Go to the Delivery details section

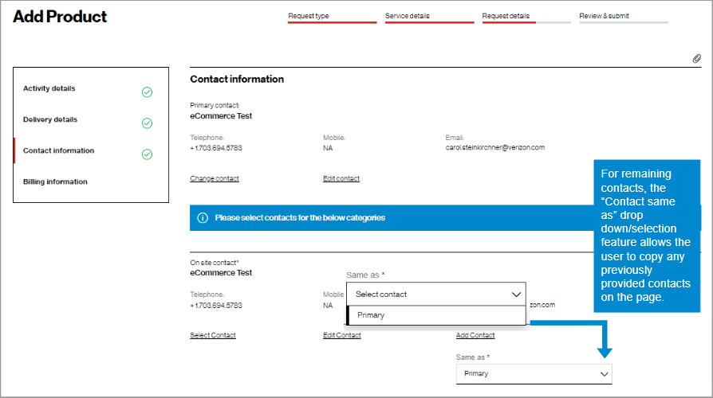[x=50, y=119]
